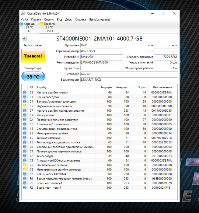199x213 pixels.
Task: Click the 35 °C temperature button
Action: point(33,77)
